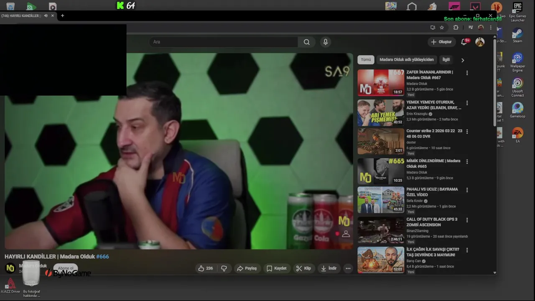Select the Tümü filter chip
This screenshot has height=301, width=535.
pos(366,60)
